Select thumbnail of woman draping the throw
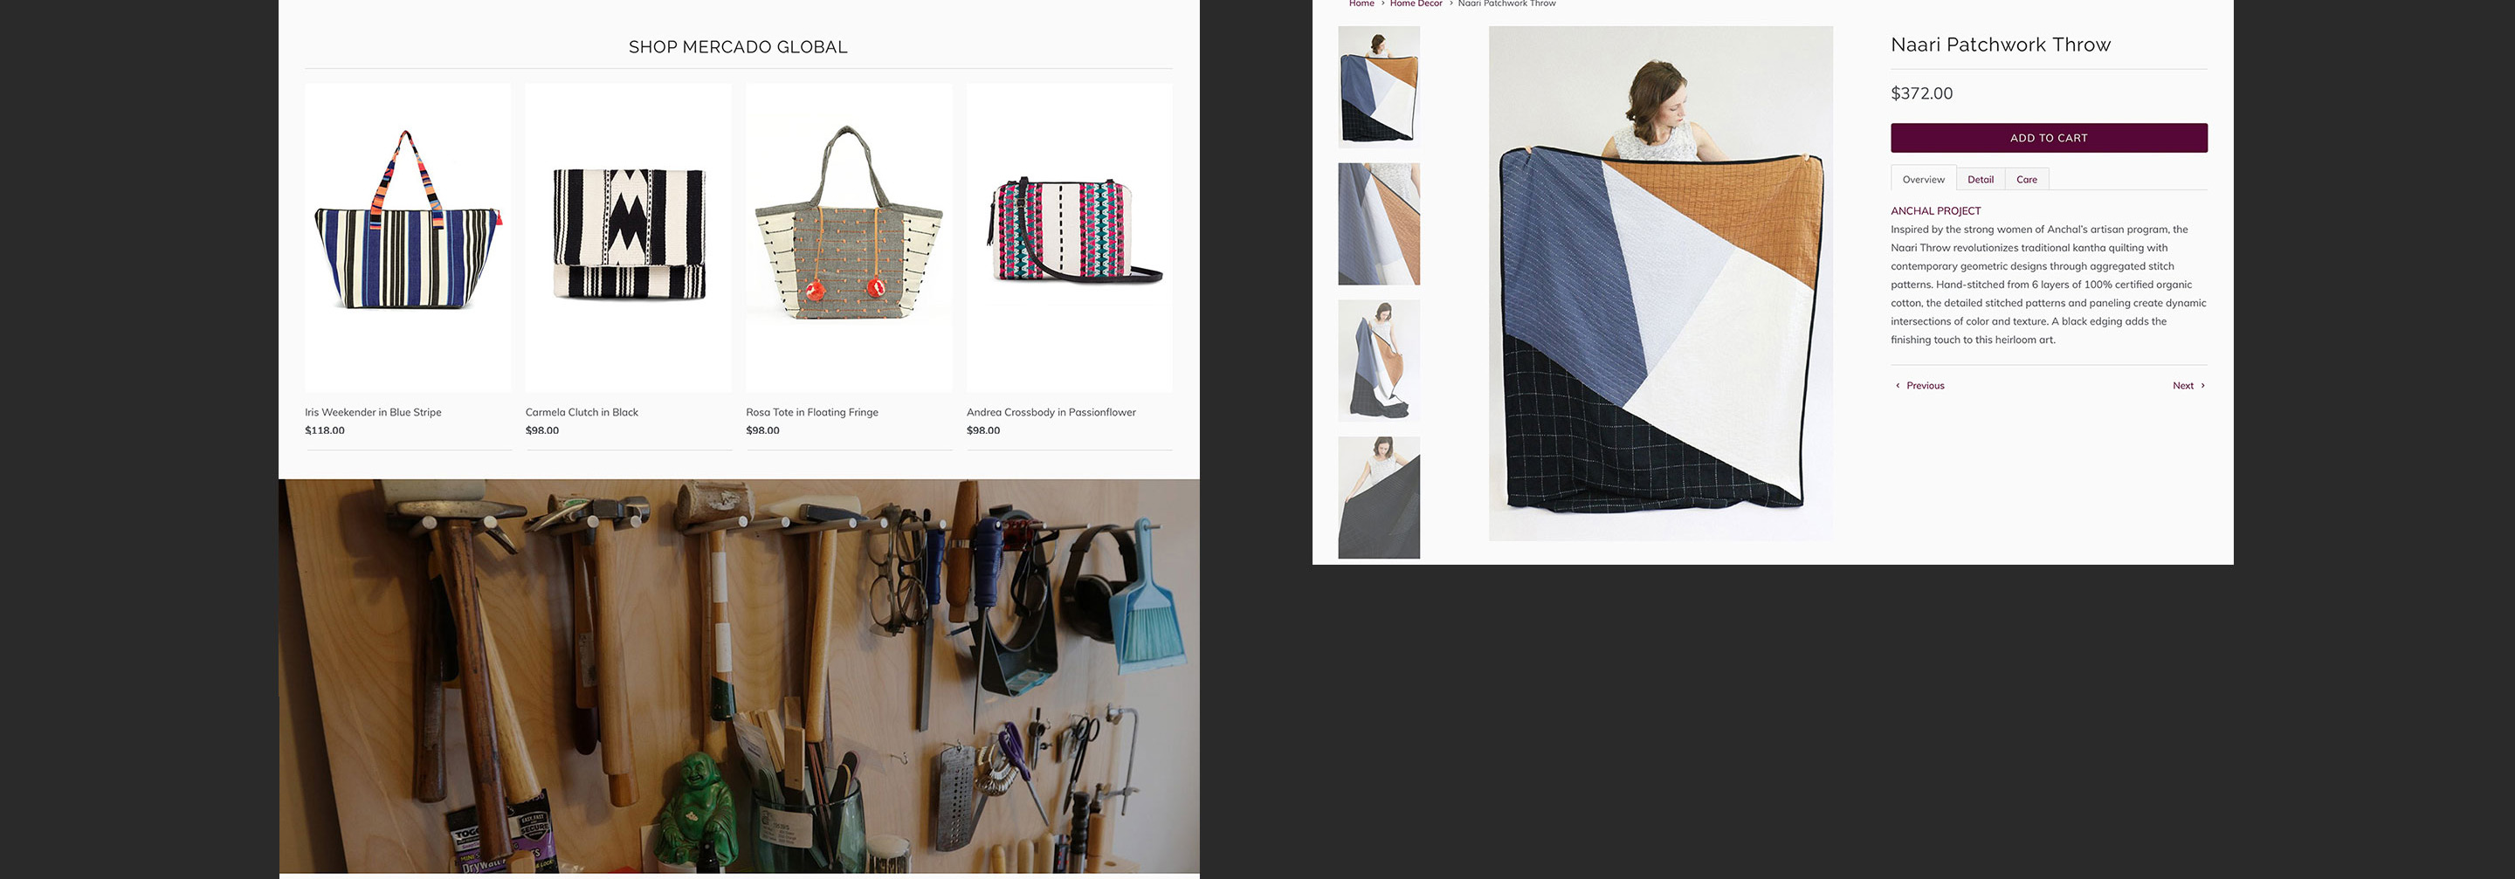The image size is (2515, 879). [1379, 361]
